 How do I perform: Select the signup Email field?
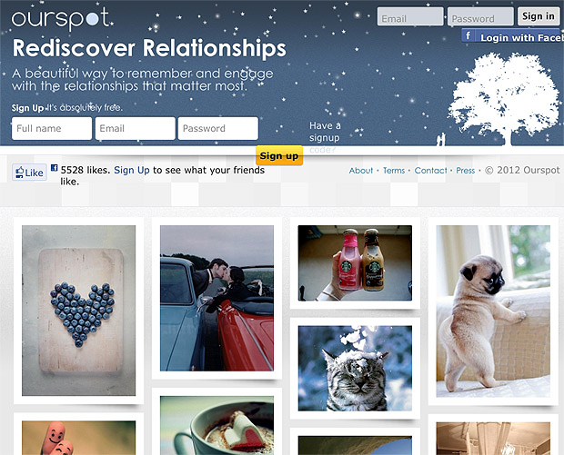coord(136,128)
